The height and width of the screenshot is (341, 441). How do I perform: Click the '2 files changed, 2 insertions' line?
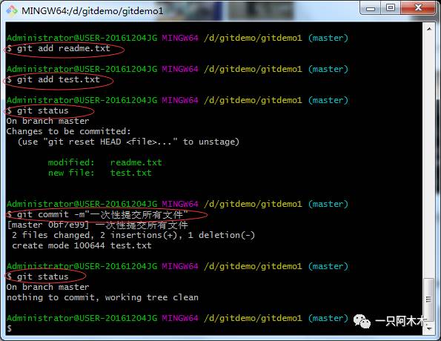133,235
